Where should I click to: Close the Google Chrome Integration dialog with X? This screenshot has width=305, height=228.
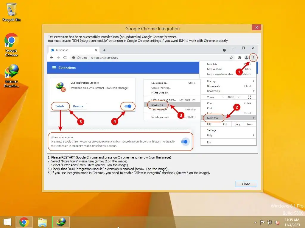256,27
